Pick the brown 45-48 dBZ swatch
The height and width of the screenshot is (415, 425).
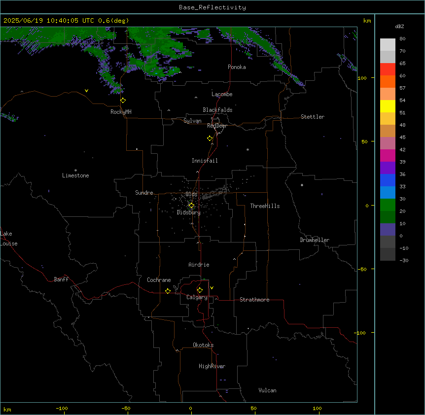click(x=388, y=131)
